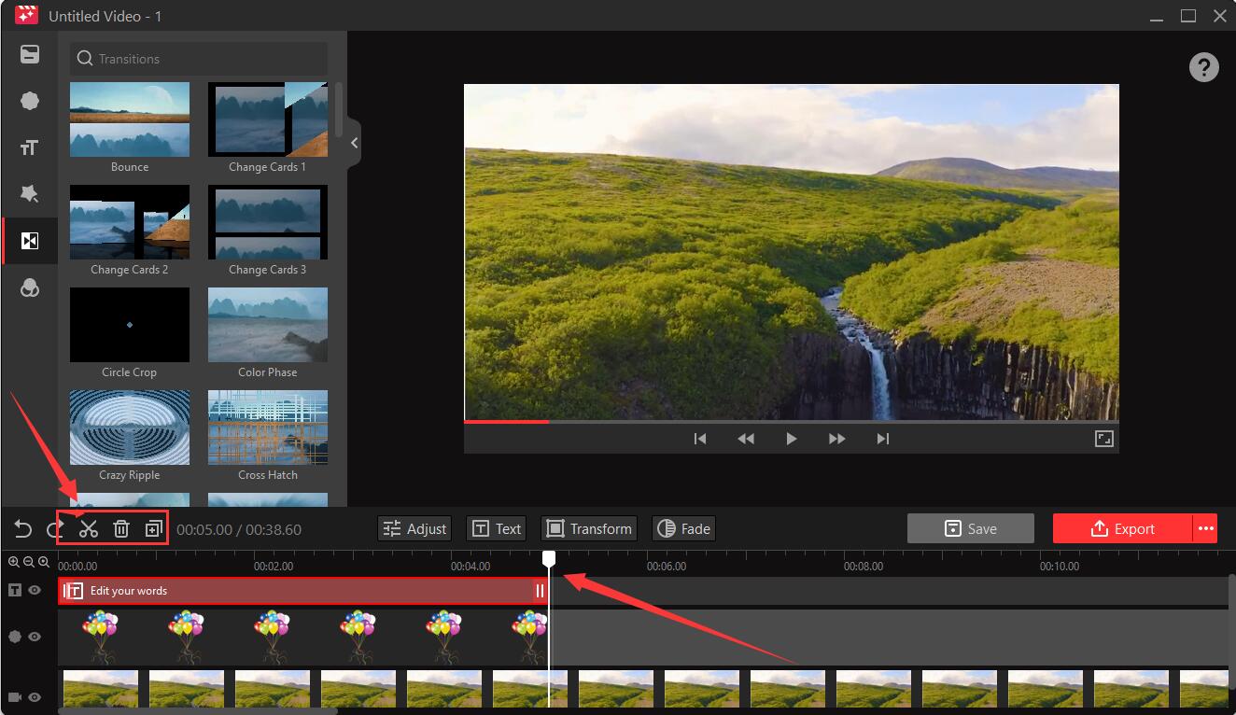Open export options three-dot menu
This screenshot has height=715, width=1236.
1206,529
